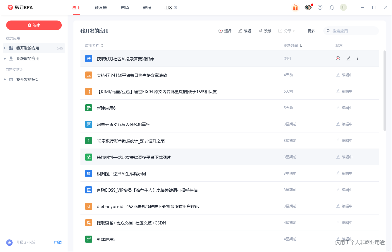Select diebaoyun-id=452 app row
392x252 pixels.
pos(230,206)
